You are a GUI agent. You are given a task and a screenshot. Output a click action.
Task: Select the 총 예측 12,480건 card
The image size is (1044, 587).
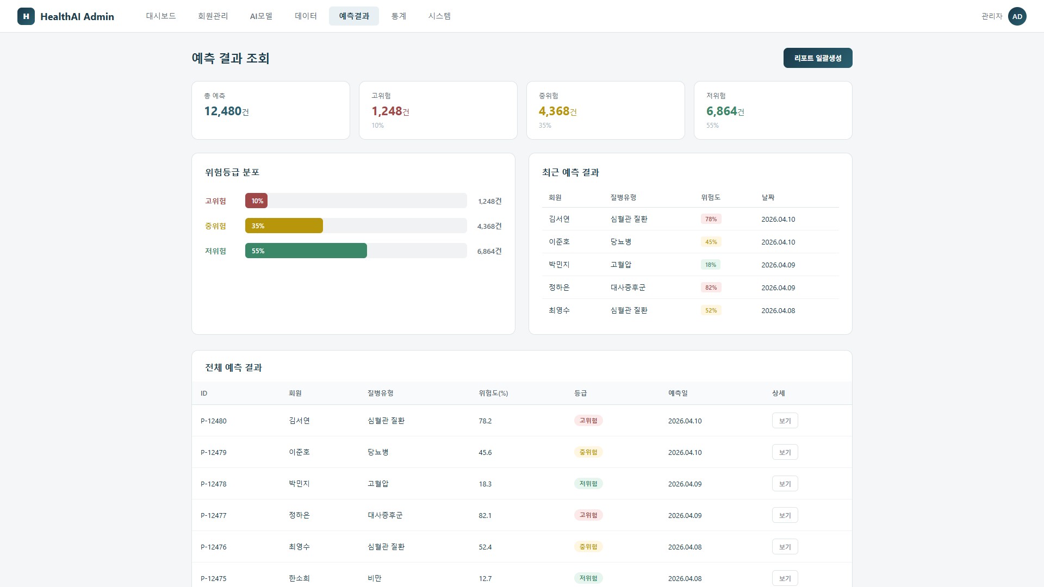[271, 110]
